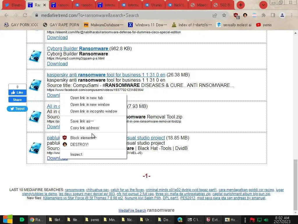Click the green chat icon on taskbar
Viewport: 298px width, 224px height.
[x=22, y=220]
